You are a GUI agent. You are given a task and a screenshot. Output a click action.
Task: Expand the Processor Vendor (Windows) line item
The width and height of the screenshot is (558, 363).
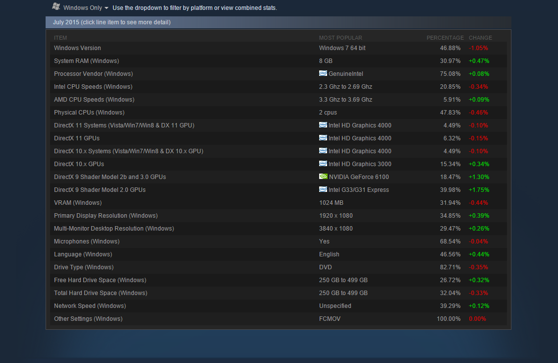coord(279,74)
